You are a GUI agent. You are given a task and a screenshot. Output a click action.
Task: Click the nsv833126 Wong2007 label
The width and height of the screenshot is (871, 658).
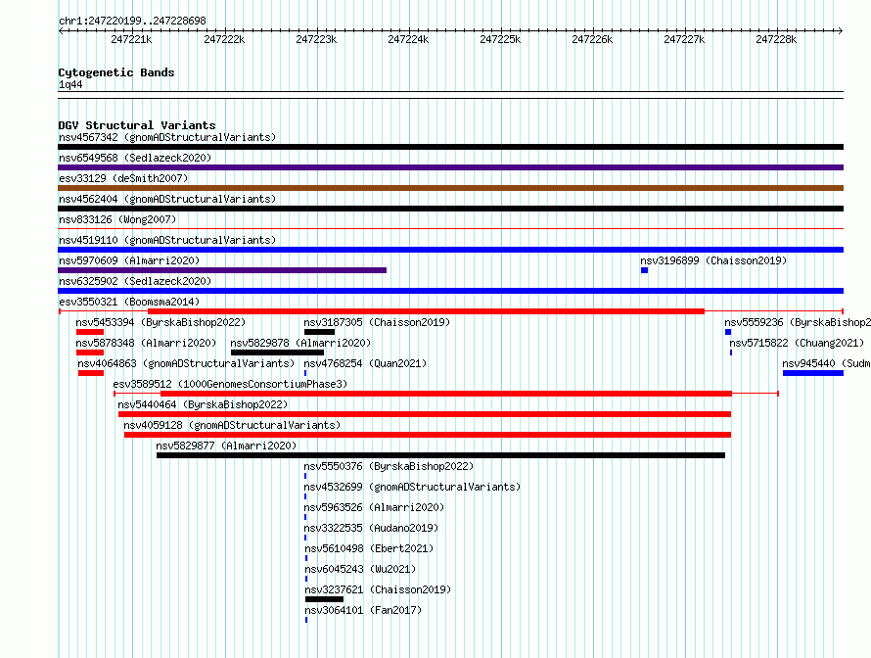click(117, 219)
